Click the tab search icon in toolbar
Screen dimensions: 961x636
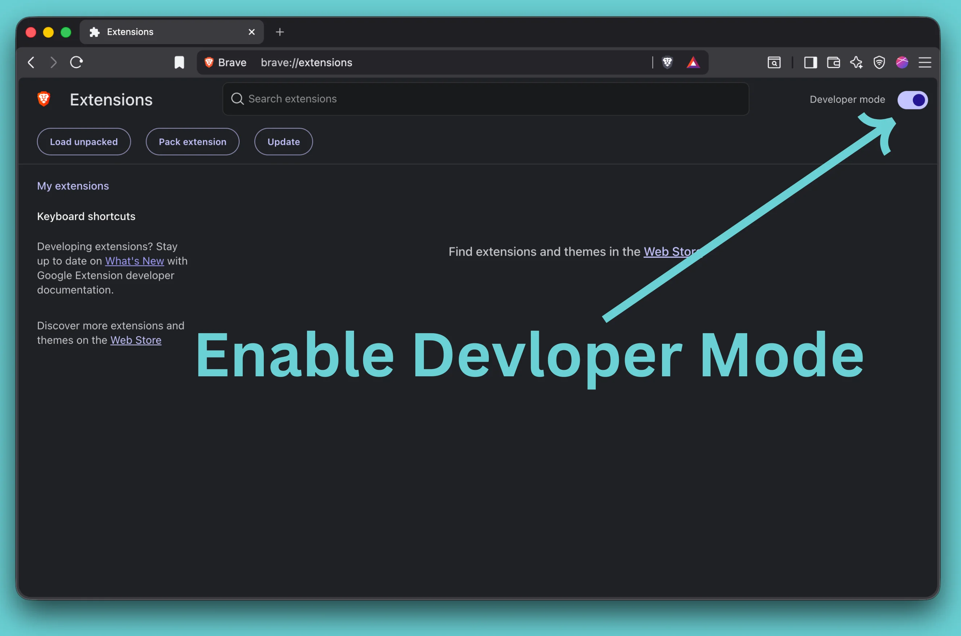tap(774, 62)
